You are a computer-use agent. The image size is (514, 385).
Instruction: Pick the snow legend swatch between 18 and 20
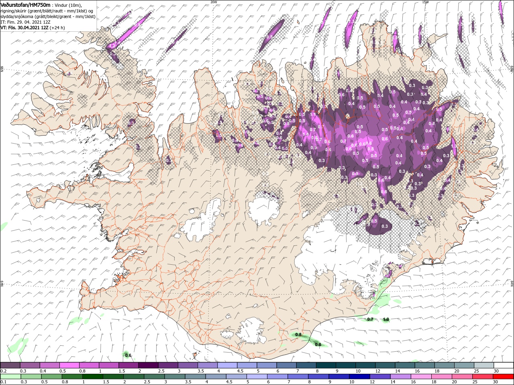444,365
